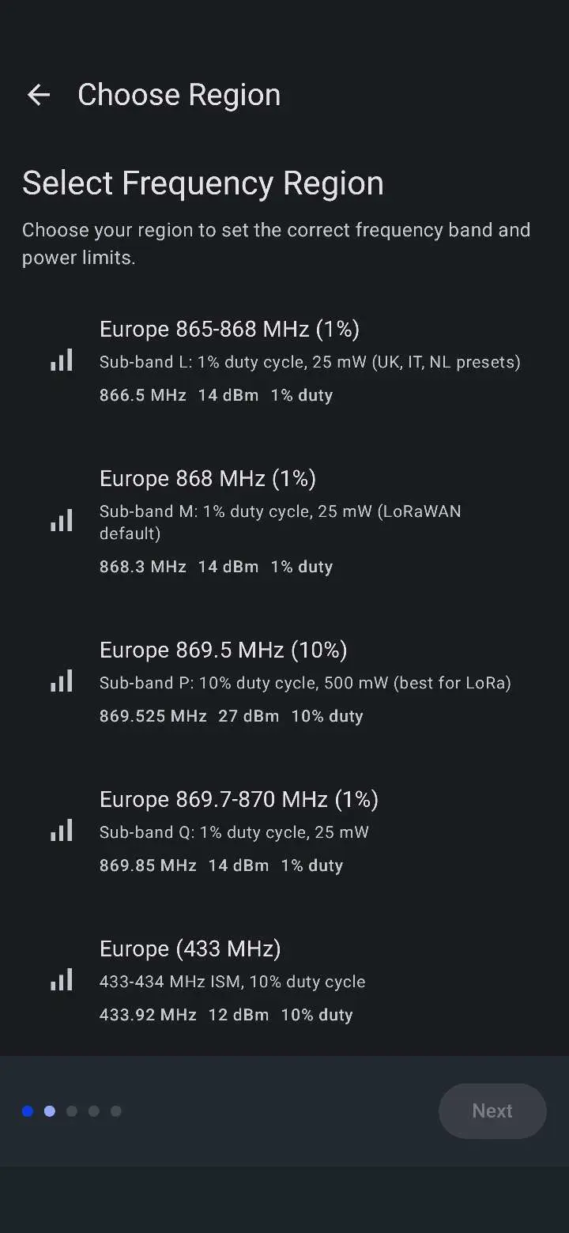Click signal icon beside Europe 865-868 MHz
569x1233 pixels.
[x=62, y=360]
